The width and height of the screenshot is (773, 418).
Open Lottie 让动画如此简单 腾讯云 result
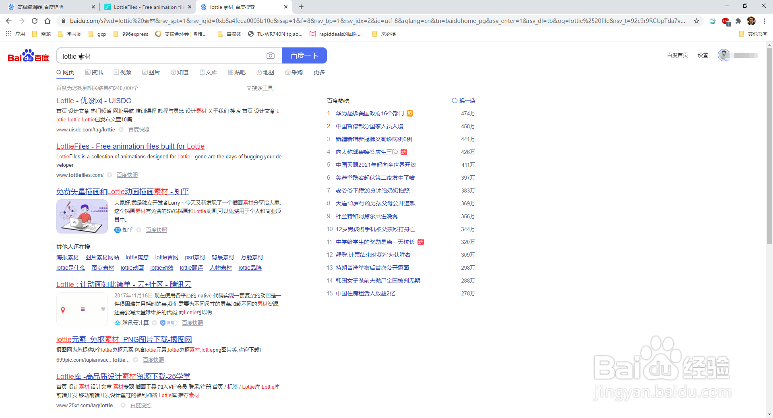(124, 285)
